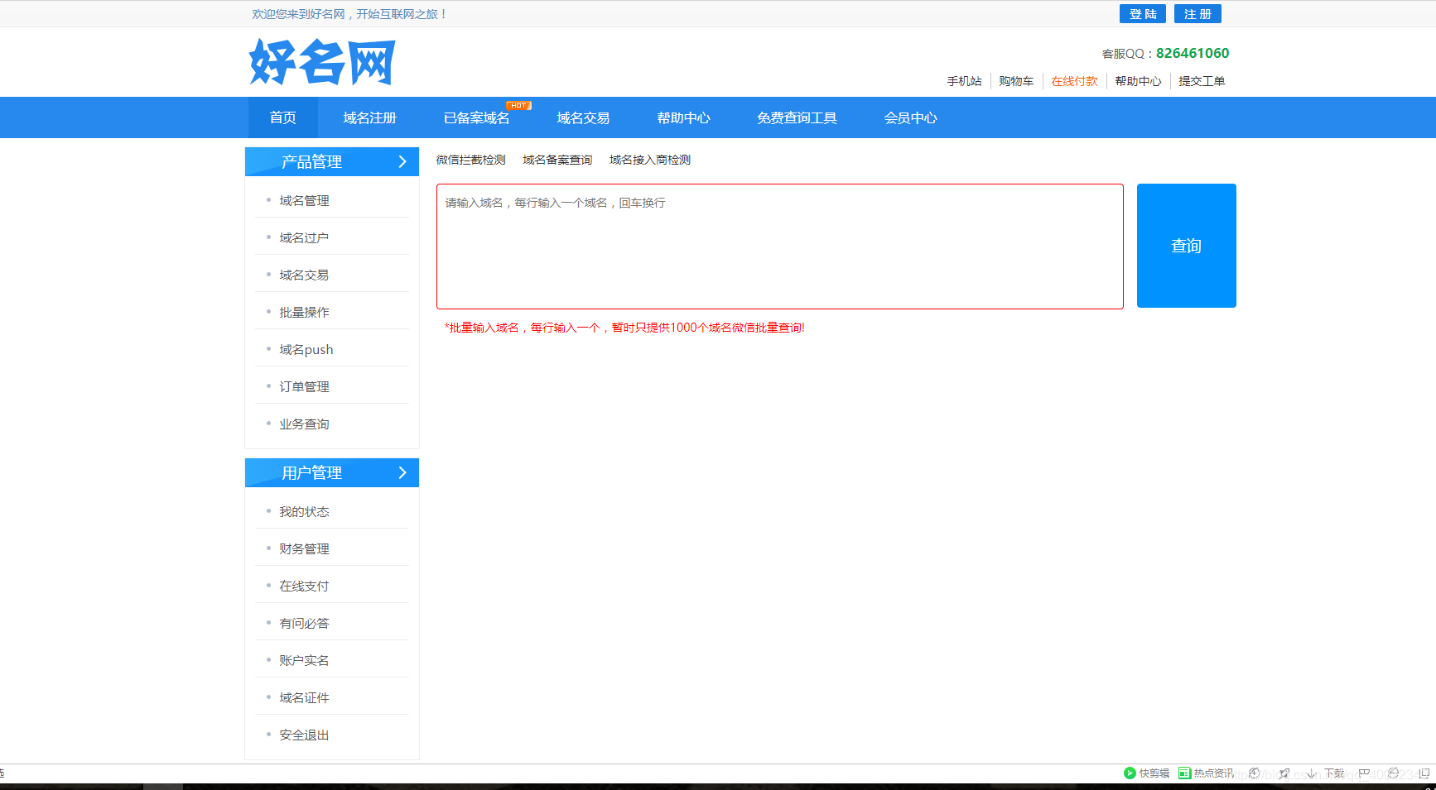
Task: Open 域名交易 in the sidebar
Action: coord(304,275)
